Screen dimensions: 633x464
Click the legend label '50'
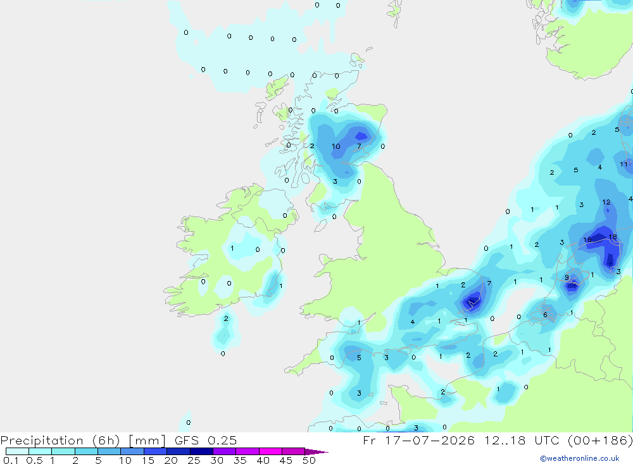[309, 460]
